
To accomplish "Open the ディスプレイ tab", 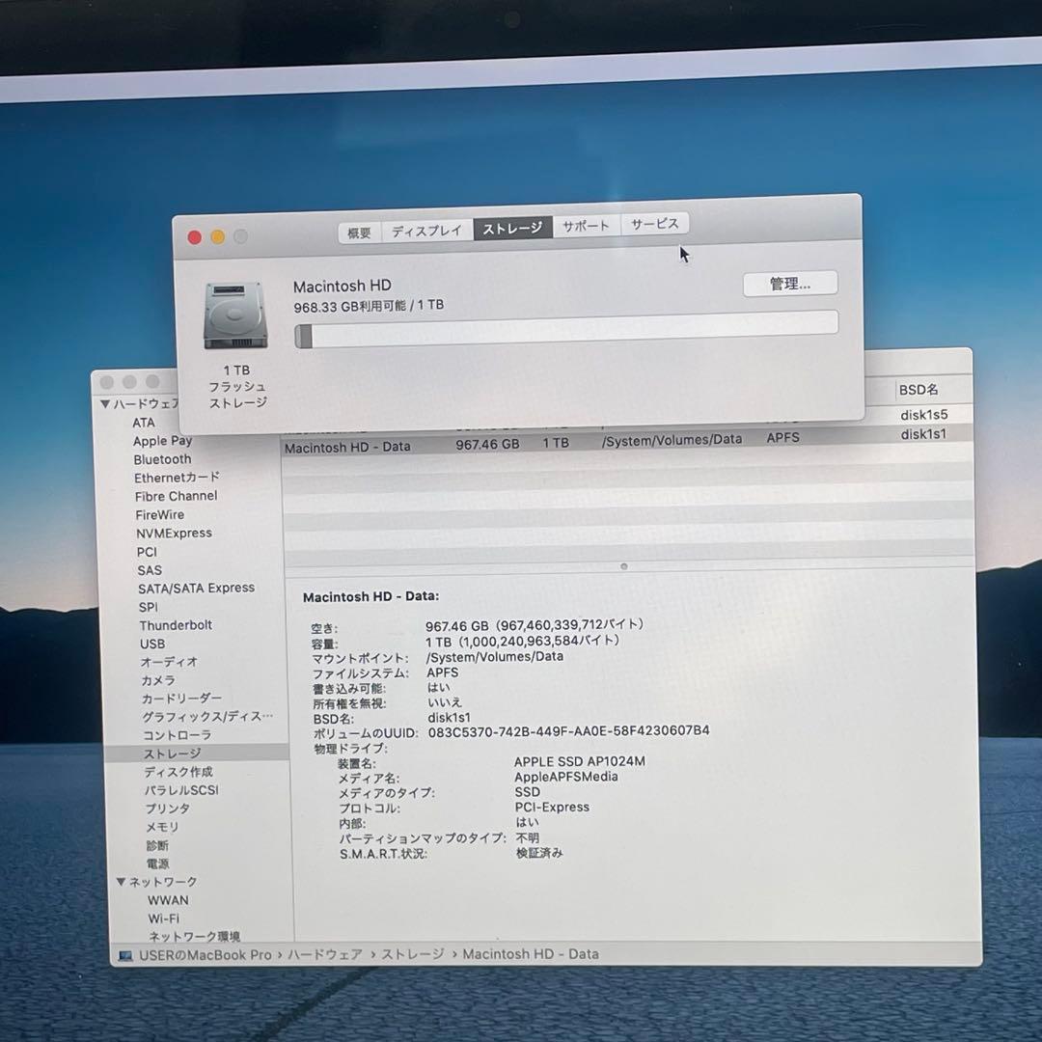I will coord(425,228).
